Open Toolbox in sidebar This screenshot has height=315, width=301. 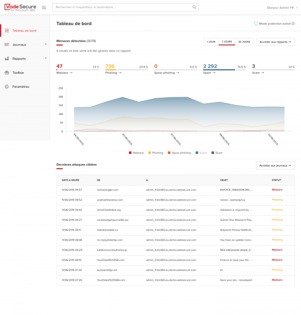tap(18, 73)
